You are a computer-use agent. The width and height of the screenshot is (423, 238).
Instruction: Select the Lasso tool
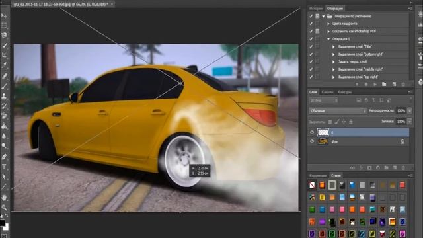point(4,35)
